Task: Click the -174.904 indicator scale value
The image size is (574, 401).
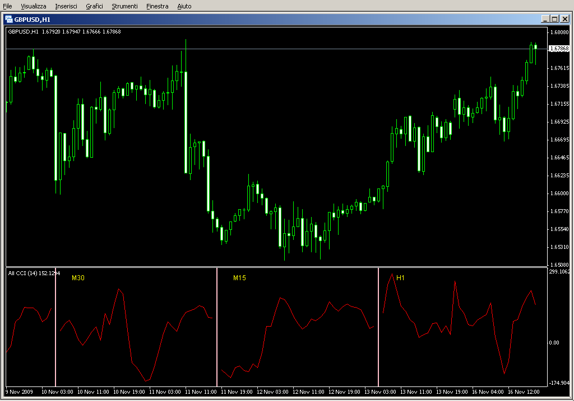Action: (559, 383)
